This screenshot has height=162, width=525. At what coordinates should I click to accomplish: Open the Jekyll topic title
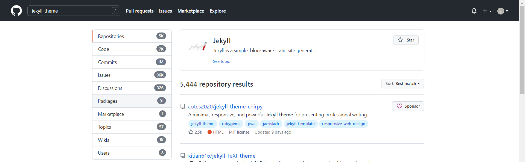(x=221, y=41)
